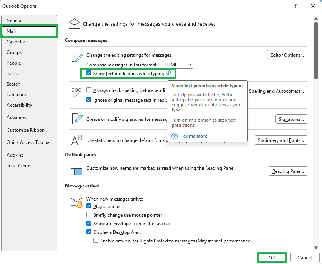
Task: Check Briefly change the mouse pointer
Action: tap(89, 215)
